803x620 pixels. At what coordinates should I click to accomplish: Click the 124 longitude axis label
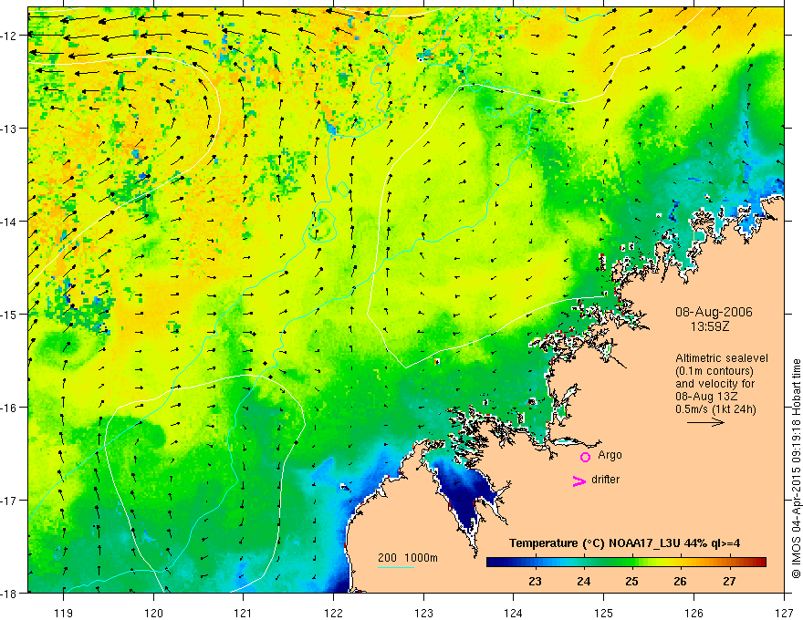tap(513, 613)
